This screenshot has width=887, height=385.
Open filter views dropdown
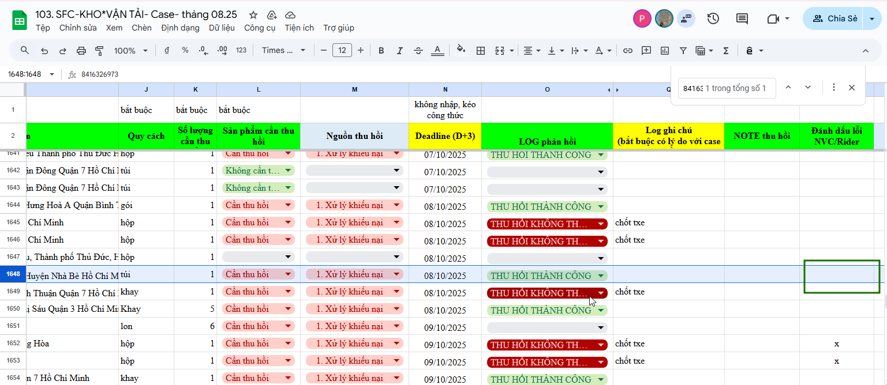pyautogui.click(x=705, y=51)
